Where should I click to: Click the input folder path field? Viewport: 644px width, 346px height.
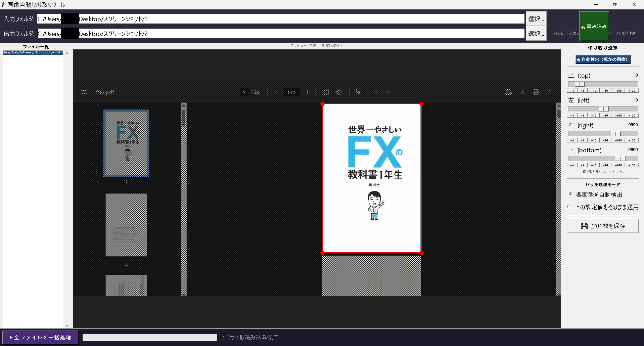[281, 19]
